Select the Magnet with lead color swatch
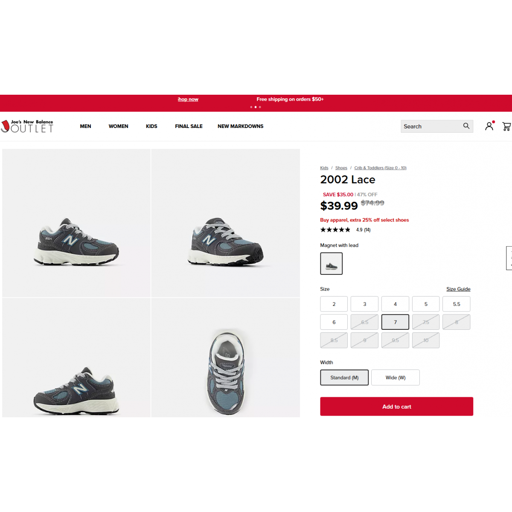The height and width of the screenshot is (512, 512). 332,263
